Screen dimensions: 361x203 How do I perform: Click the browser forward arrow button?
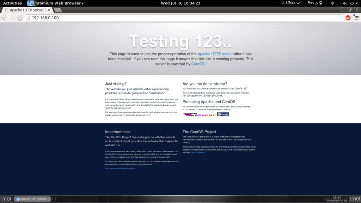[x=12, y=18]
